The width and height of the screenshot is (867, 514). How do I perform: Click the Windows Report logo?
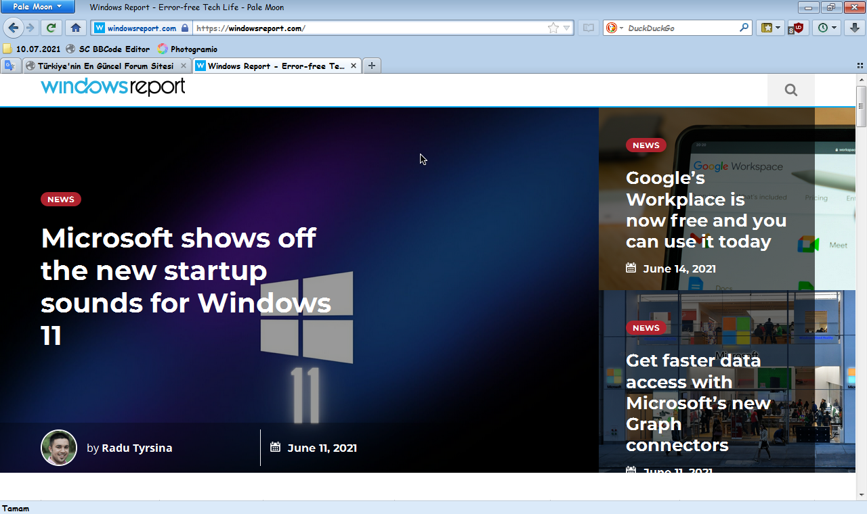tap(113, 87)
